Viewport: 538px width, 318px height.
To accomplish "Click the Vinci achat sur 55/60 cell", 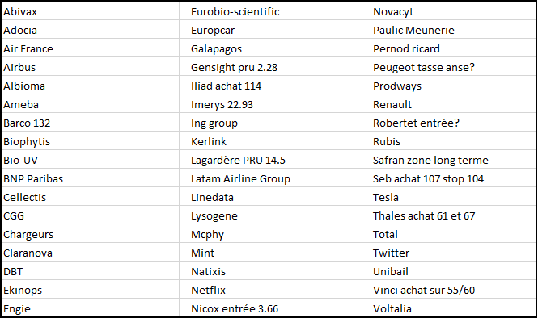I will click(454, 290).
